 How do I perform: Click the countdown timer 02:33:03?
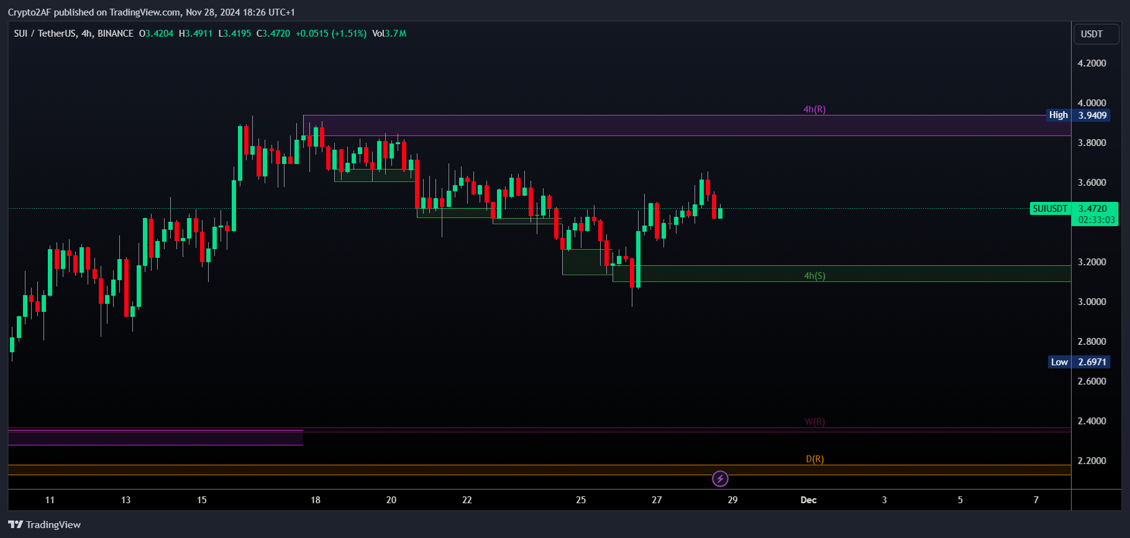click(x=1096, y=220)
